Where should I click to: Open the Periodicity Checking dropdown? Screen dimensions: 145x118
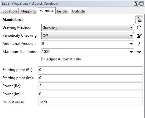tap(87, 35)
